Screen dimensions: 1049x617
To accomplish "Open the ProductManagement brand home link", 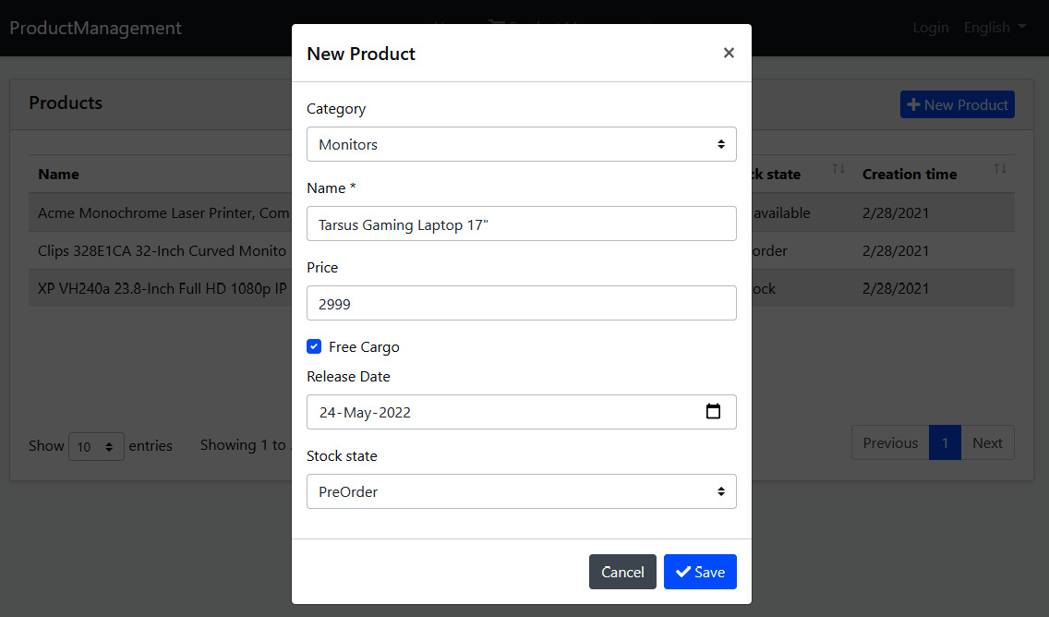I will pyautogui.click(x=95, y=28).
